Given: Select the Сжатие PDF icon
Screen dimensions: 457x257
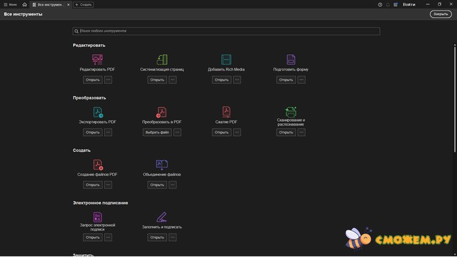Looking at the screenshot, I should coord(226,111).
